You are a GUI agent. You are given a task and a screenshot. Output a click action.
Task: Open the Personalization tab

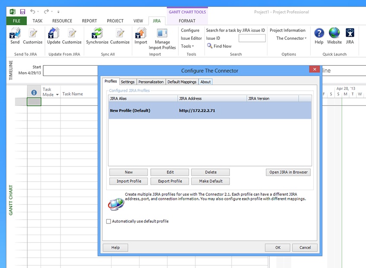pos(151,82)
